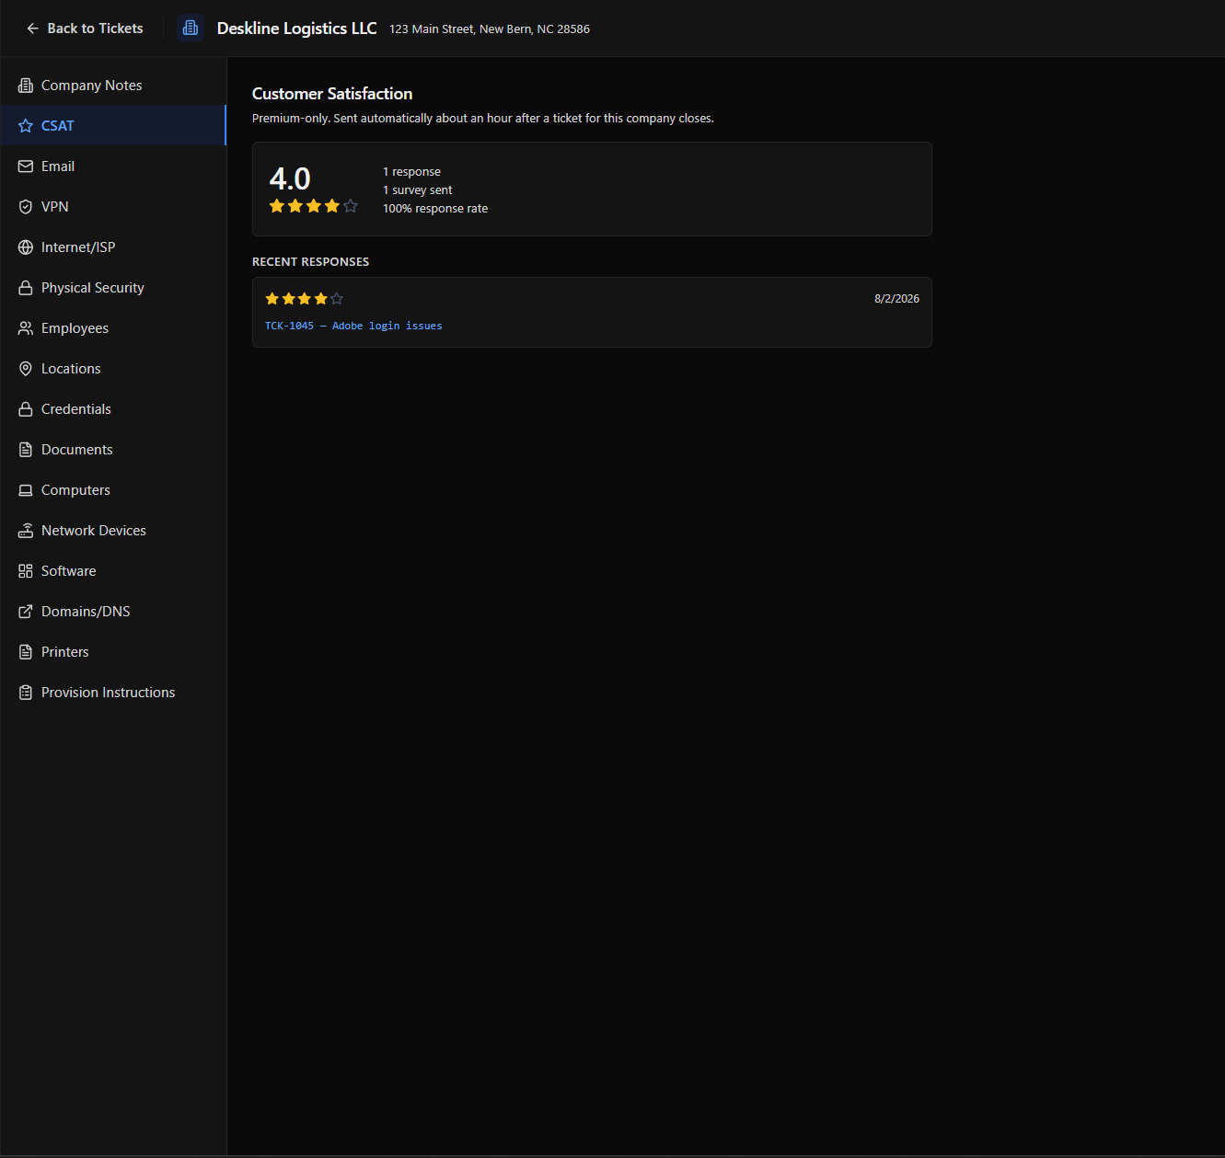Click the '1 response' text
This screenshot has width=1225, height=1158.
pos(411,172)
